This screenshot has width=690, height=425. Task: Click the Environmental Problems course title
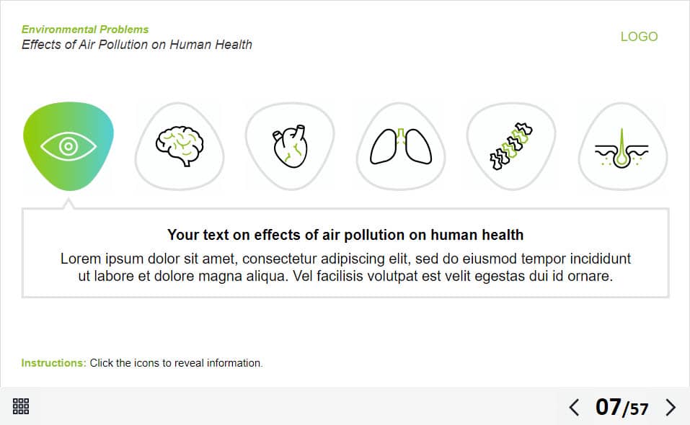click(85, 30)
